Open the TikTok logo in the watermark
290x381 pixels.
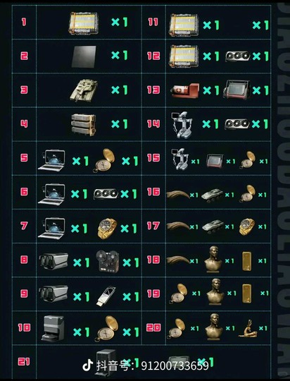[x=88, y=365]
